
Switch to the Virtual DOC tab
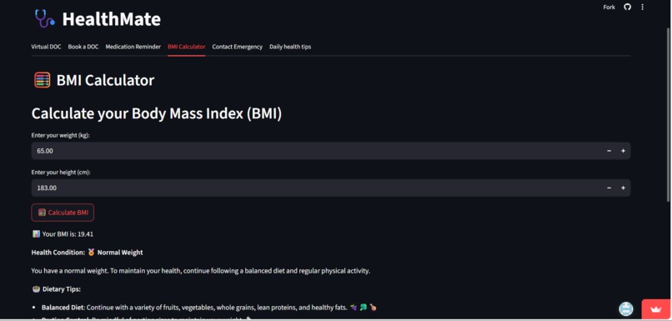46,47
